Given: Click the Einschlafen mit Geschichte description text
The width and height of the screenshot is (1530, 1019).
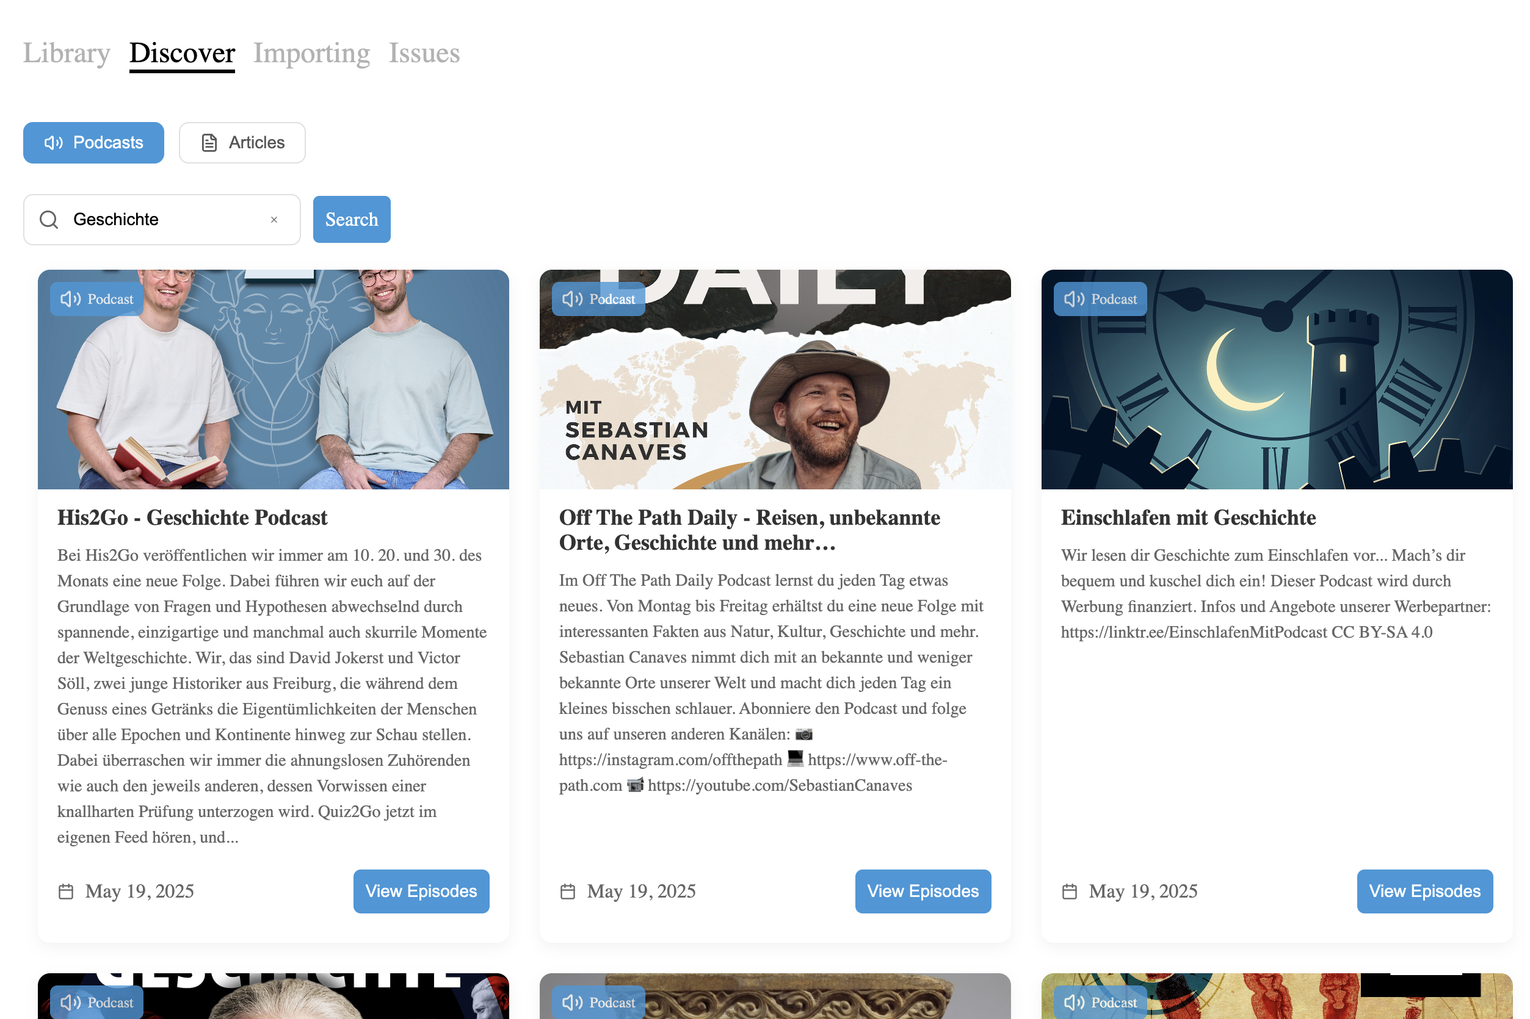Looking at the screenshot, I should [1277, 593].
